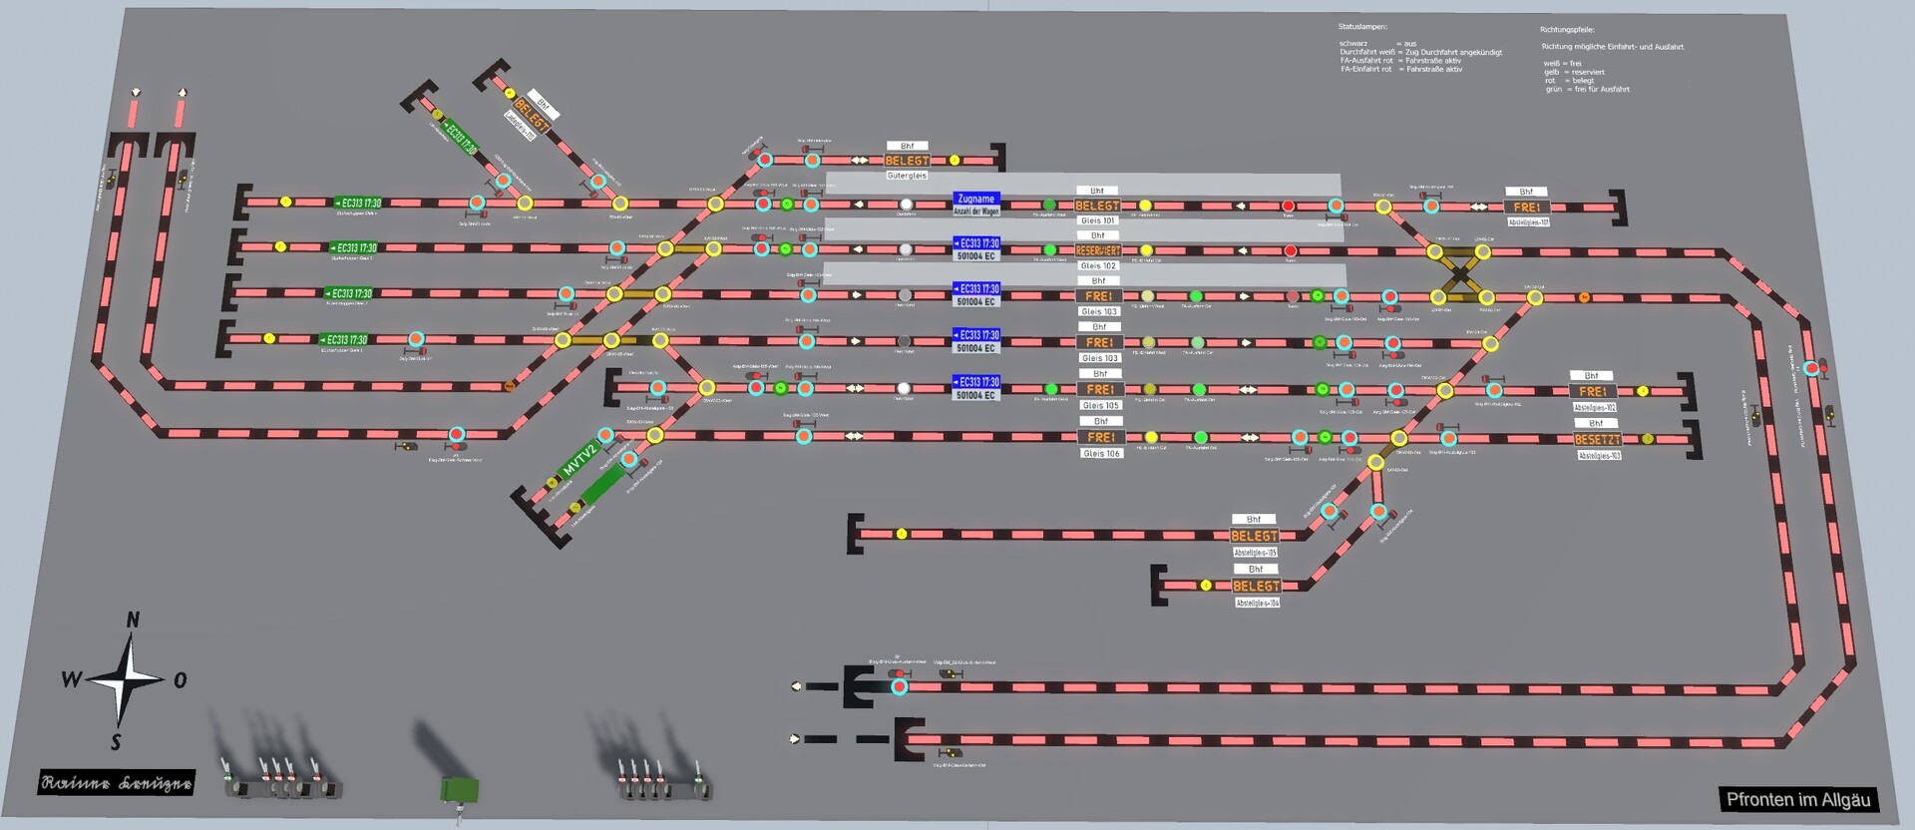Click the Gleis 101 label
The height and width of the screenshot is (830, 1915).
click(x=1097, y=221)
